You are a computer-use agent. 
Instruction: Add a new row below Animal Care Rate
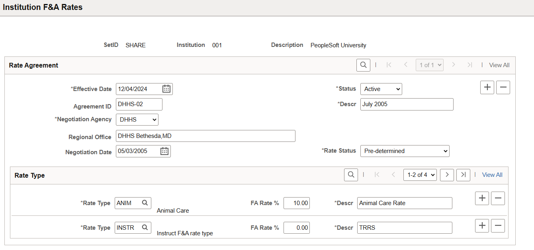482,198
